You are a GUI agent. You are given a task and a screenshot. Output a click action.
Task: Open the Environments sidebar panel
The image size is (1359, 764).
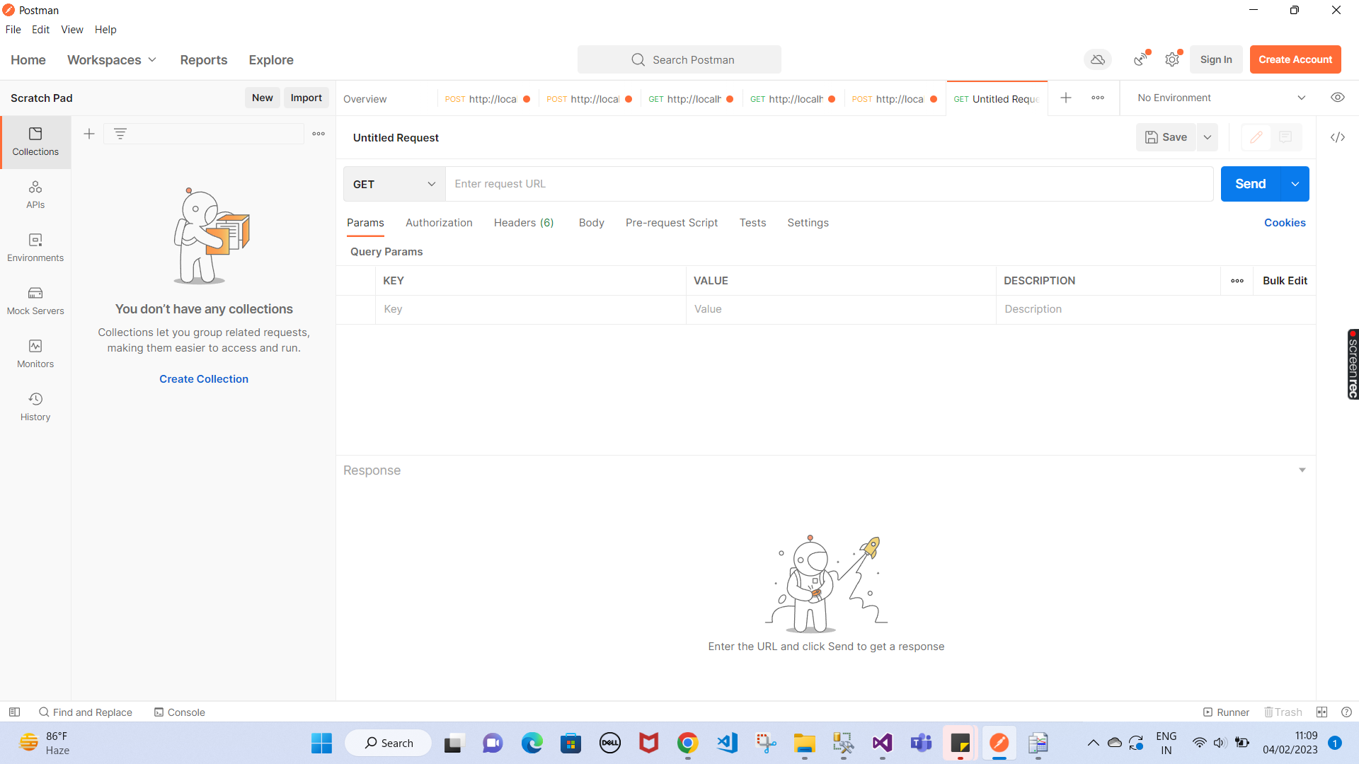[x=35, y=248]
